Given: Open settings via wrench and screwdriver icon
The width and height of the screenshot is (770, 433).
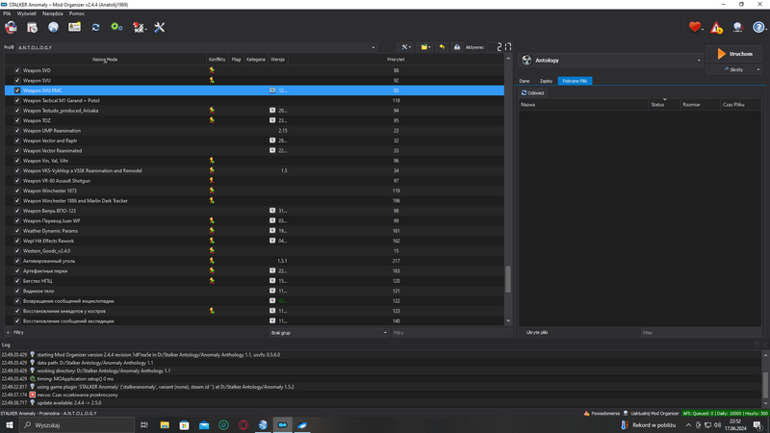Looking at the screenshot, I should [x=160, y=27].
